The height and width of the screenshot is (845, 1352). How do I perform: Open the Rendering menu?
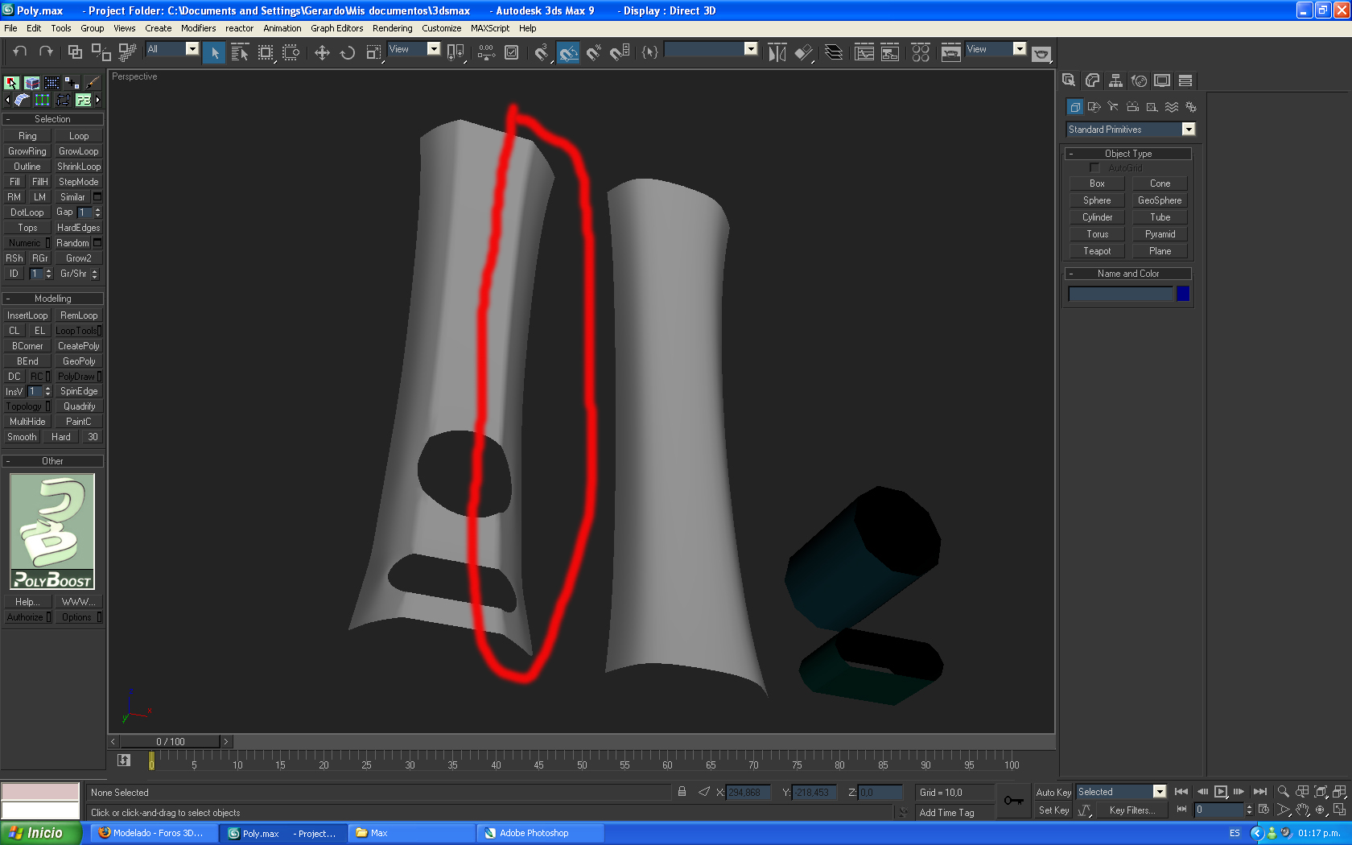point(393,28)
